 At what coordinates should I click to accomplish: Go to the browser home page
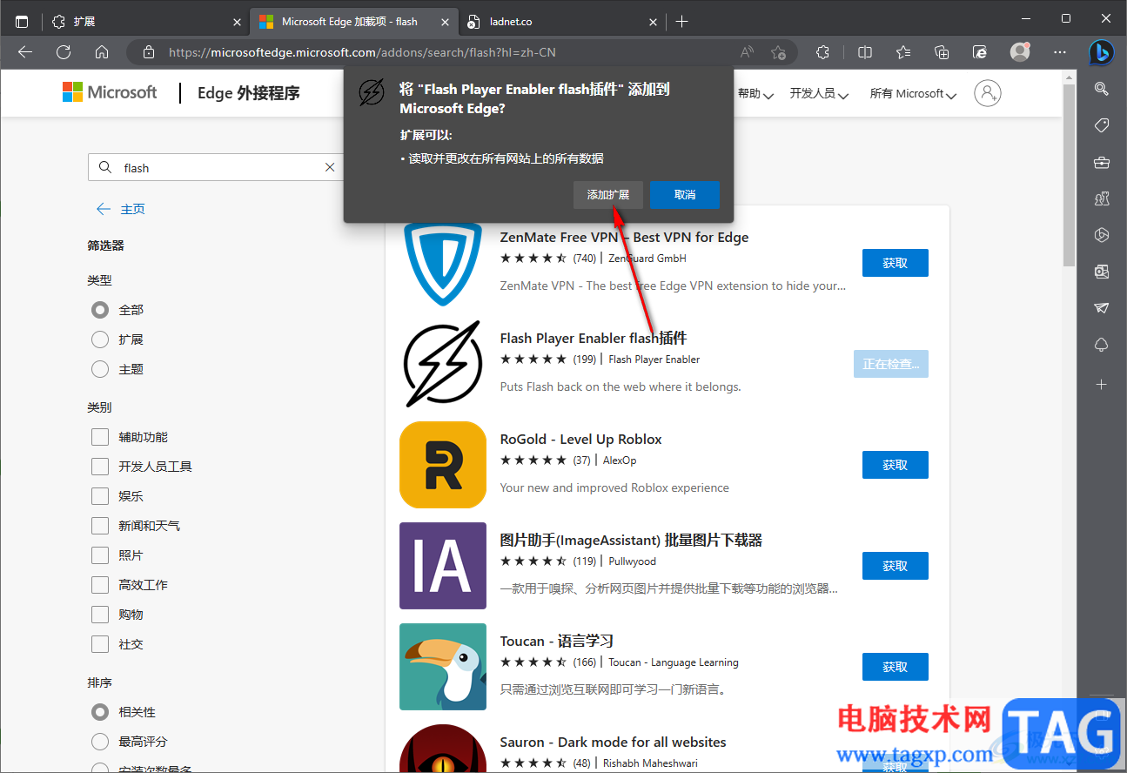point(102,52)
